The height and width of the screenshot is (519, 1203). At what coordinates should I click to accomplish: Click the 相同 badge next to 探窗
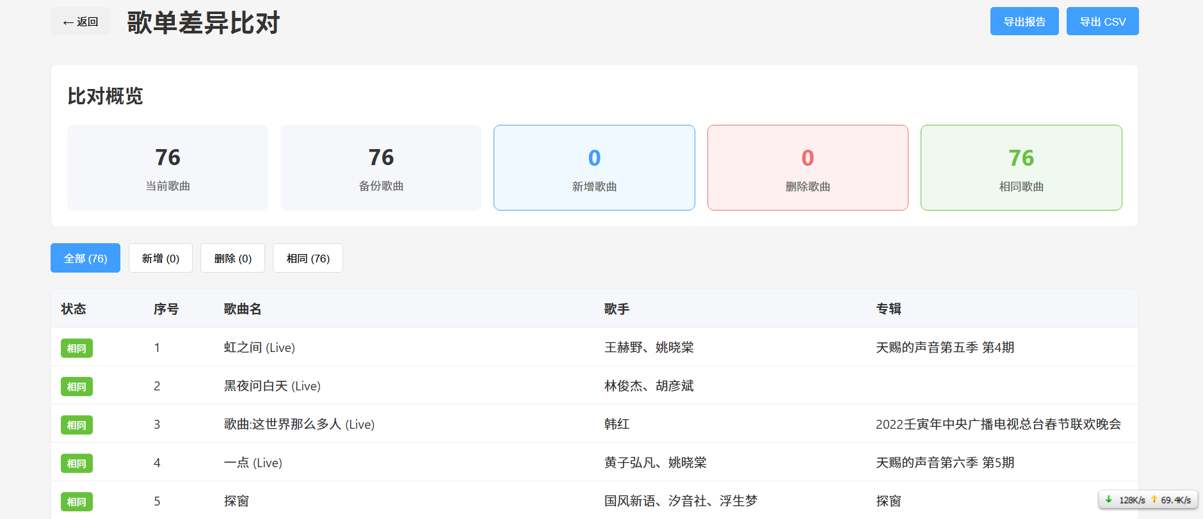tap(77, 502)
